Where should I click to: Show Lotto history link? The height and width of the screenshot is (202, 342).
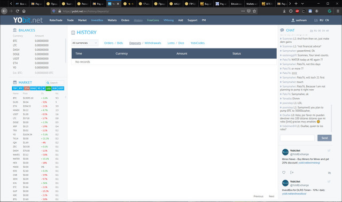click(x=171, y=43)
